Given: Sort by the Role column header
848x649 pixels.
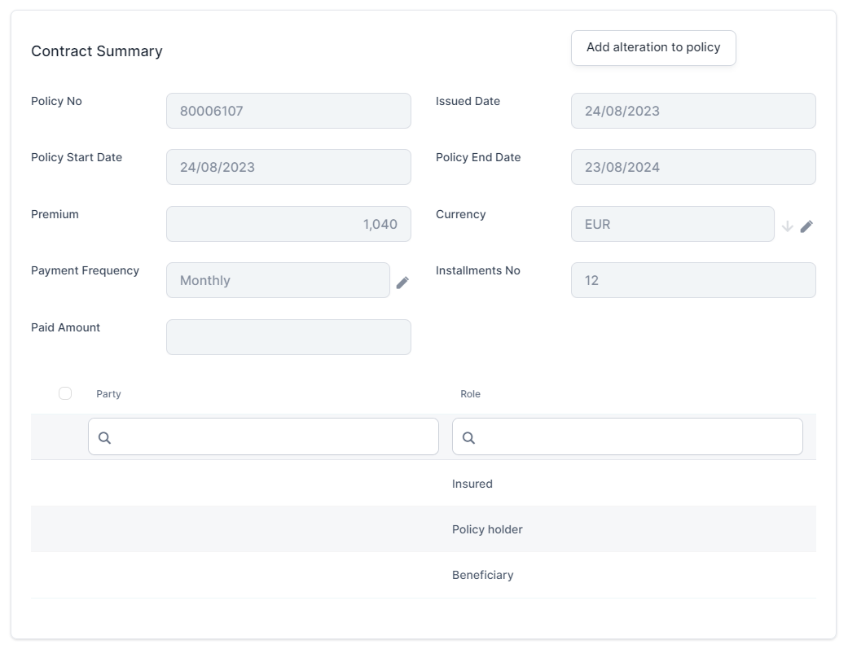Looking at the screenshot, I should (470, 394).
